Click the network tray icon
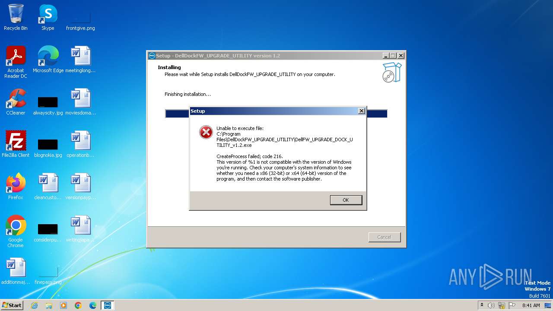This screenshot has height=311, width=553. click(502, 305)
